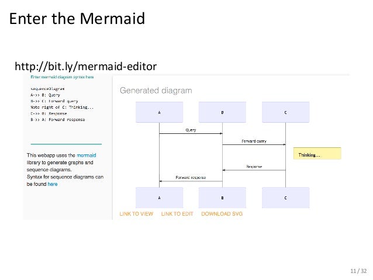Click bottom participant box C
This screenshot has width=373, height=280.
(x=286, y=198)
